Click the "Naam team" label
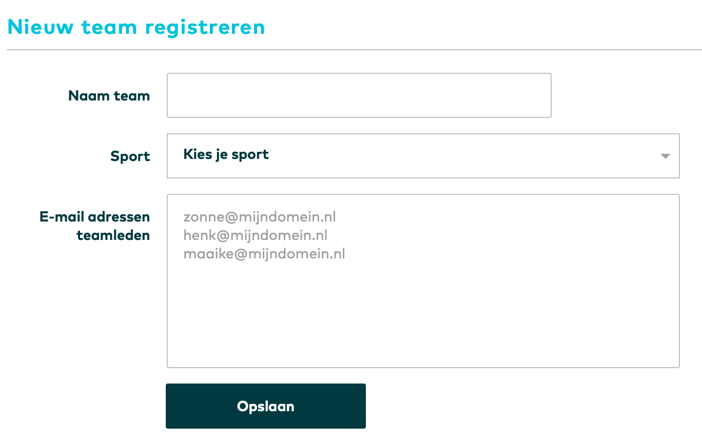 tap(109, 96)
